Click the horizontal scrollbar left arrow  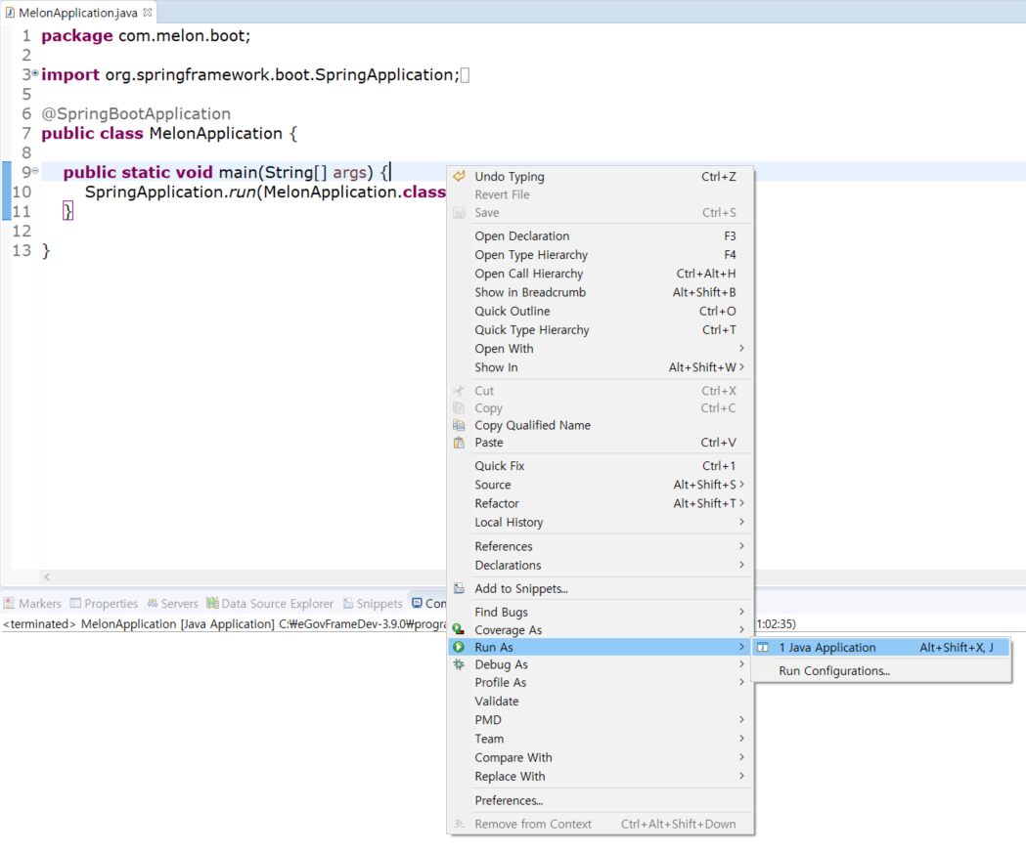[x=47, y=577]
